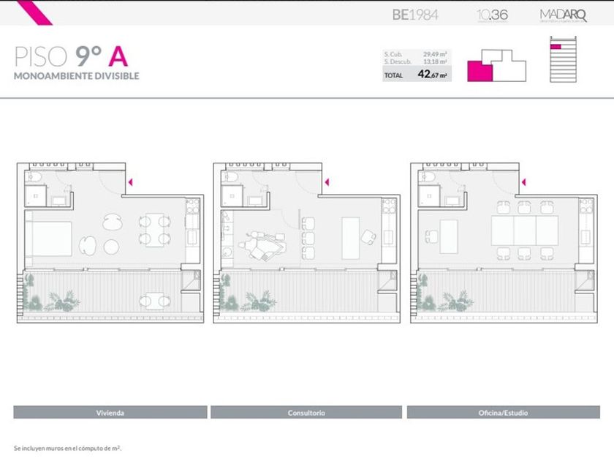The image size is (614, 461).
Task: Click the balcony table in the Vivienda plan
Action: pos(155,301)
